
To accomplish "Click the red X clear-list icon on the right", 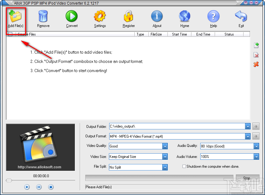I will (x=256, y=64).
